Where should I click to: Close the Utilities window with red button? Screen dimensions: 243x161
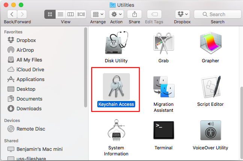(x=6, y=5)
